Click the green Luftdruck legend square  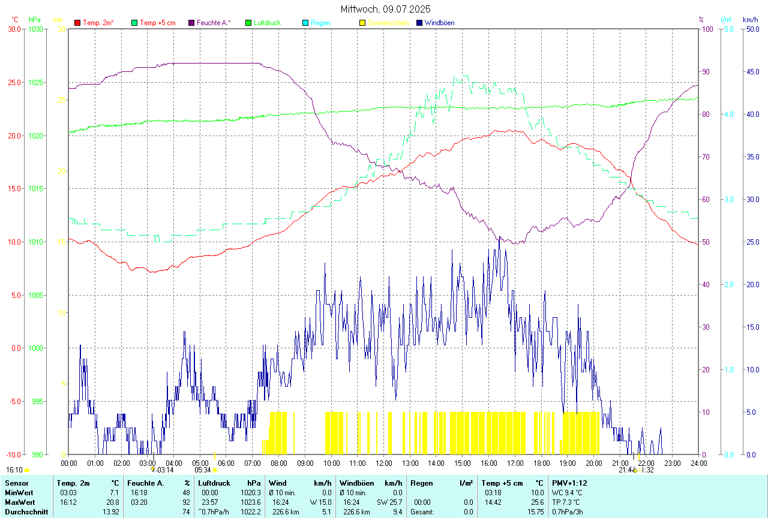click(x=248, y=23)
